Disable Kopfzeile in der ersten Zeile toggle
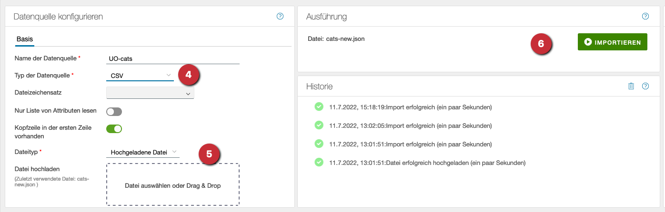This screenshot has height=212, width=665. (114, 128)
